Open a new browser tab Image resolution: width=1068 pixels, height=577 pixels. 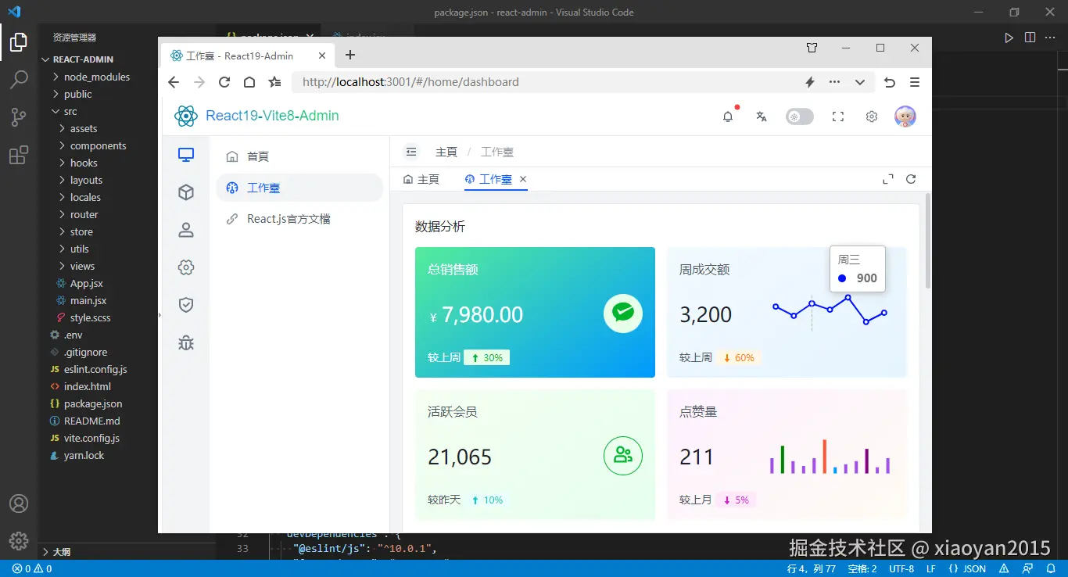click(x=350, y=55)
